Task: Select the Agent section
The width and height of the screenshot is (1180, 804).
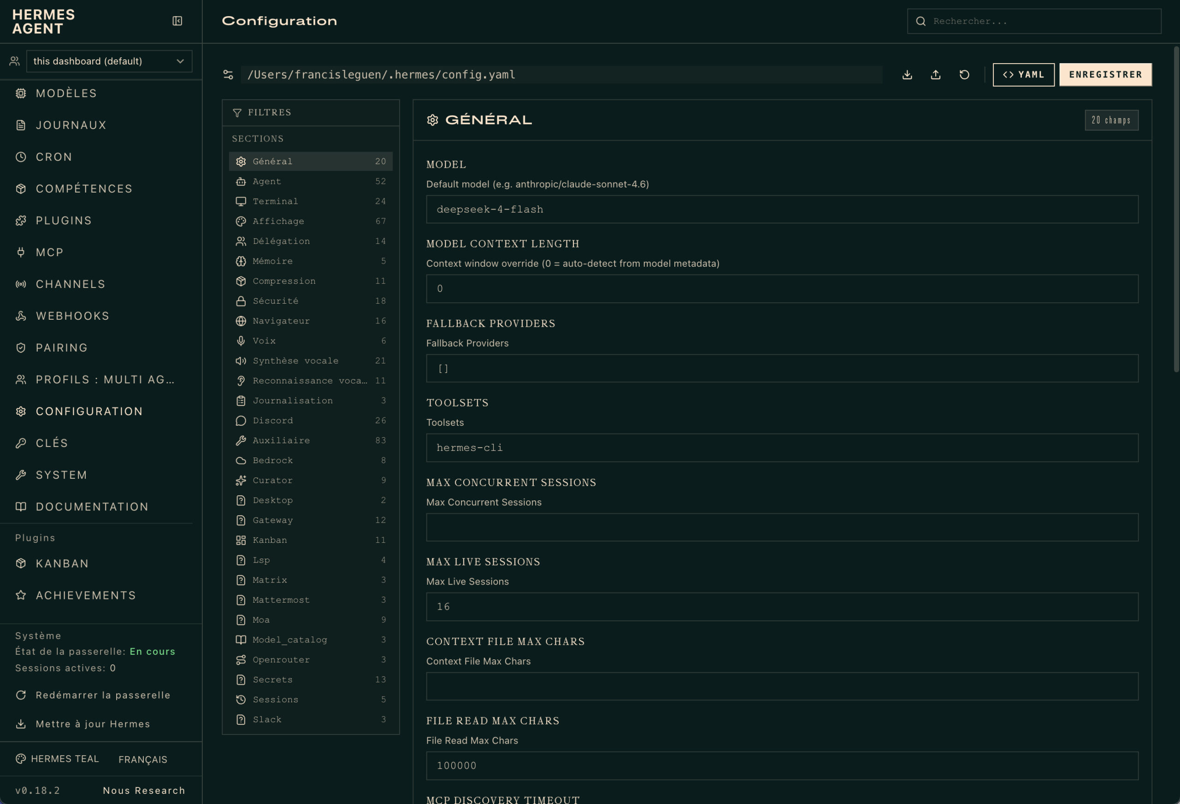Action: point(311,181)
